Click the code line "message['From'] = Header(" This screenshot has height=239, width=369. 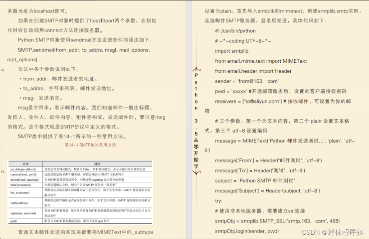tap(268, 161)
